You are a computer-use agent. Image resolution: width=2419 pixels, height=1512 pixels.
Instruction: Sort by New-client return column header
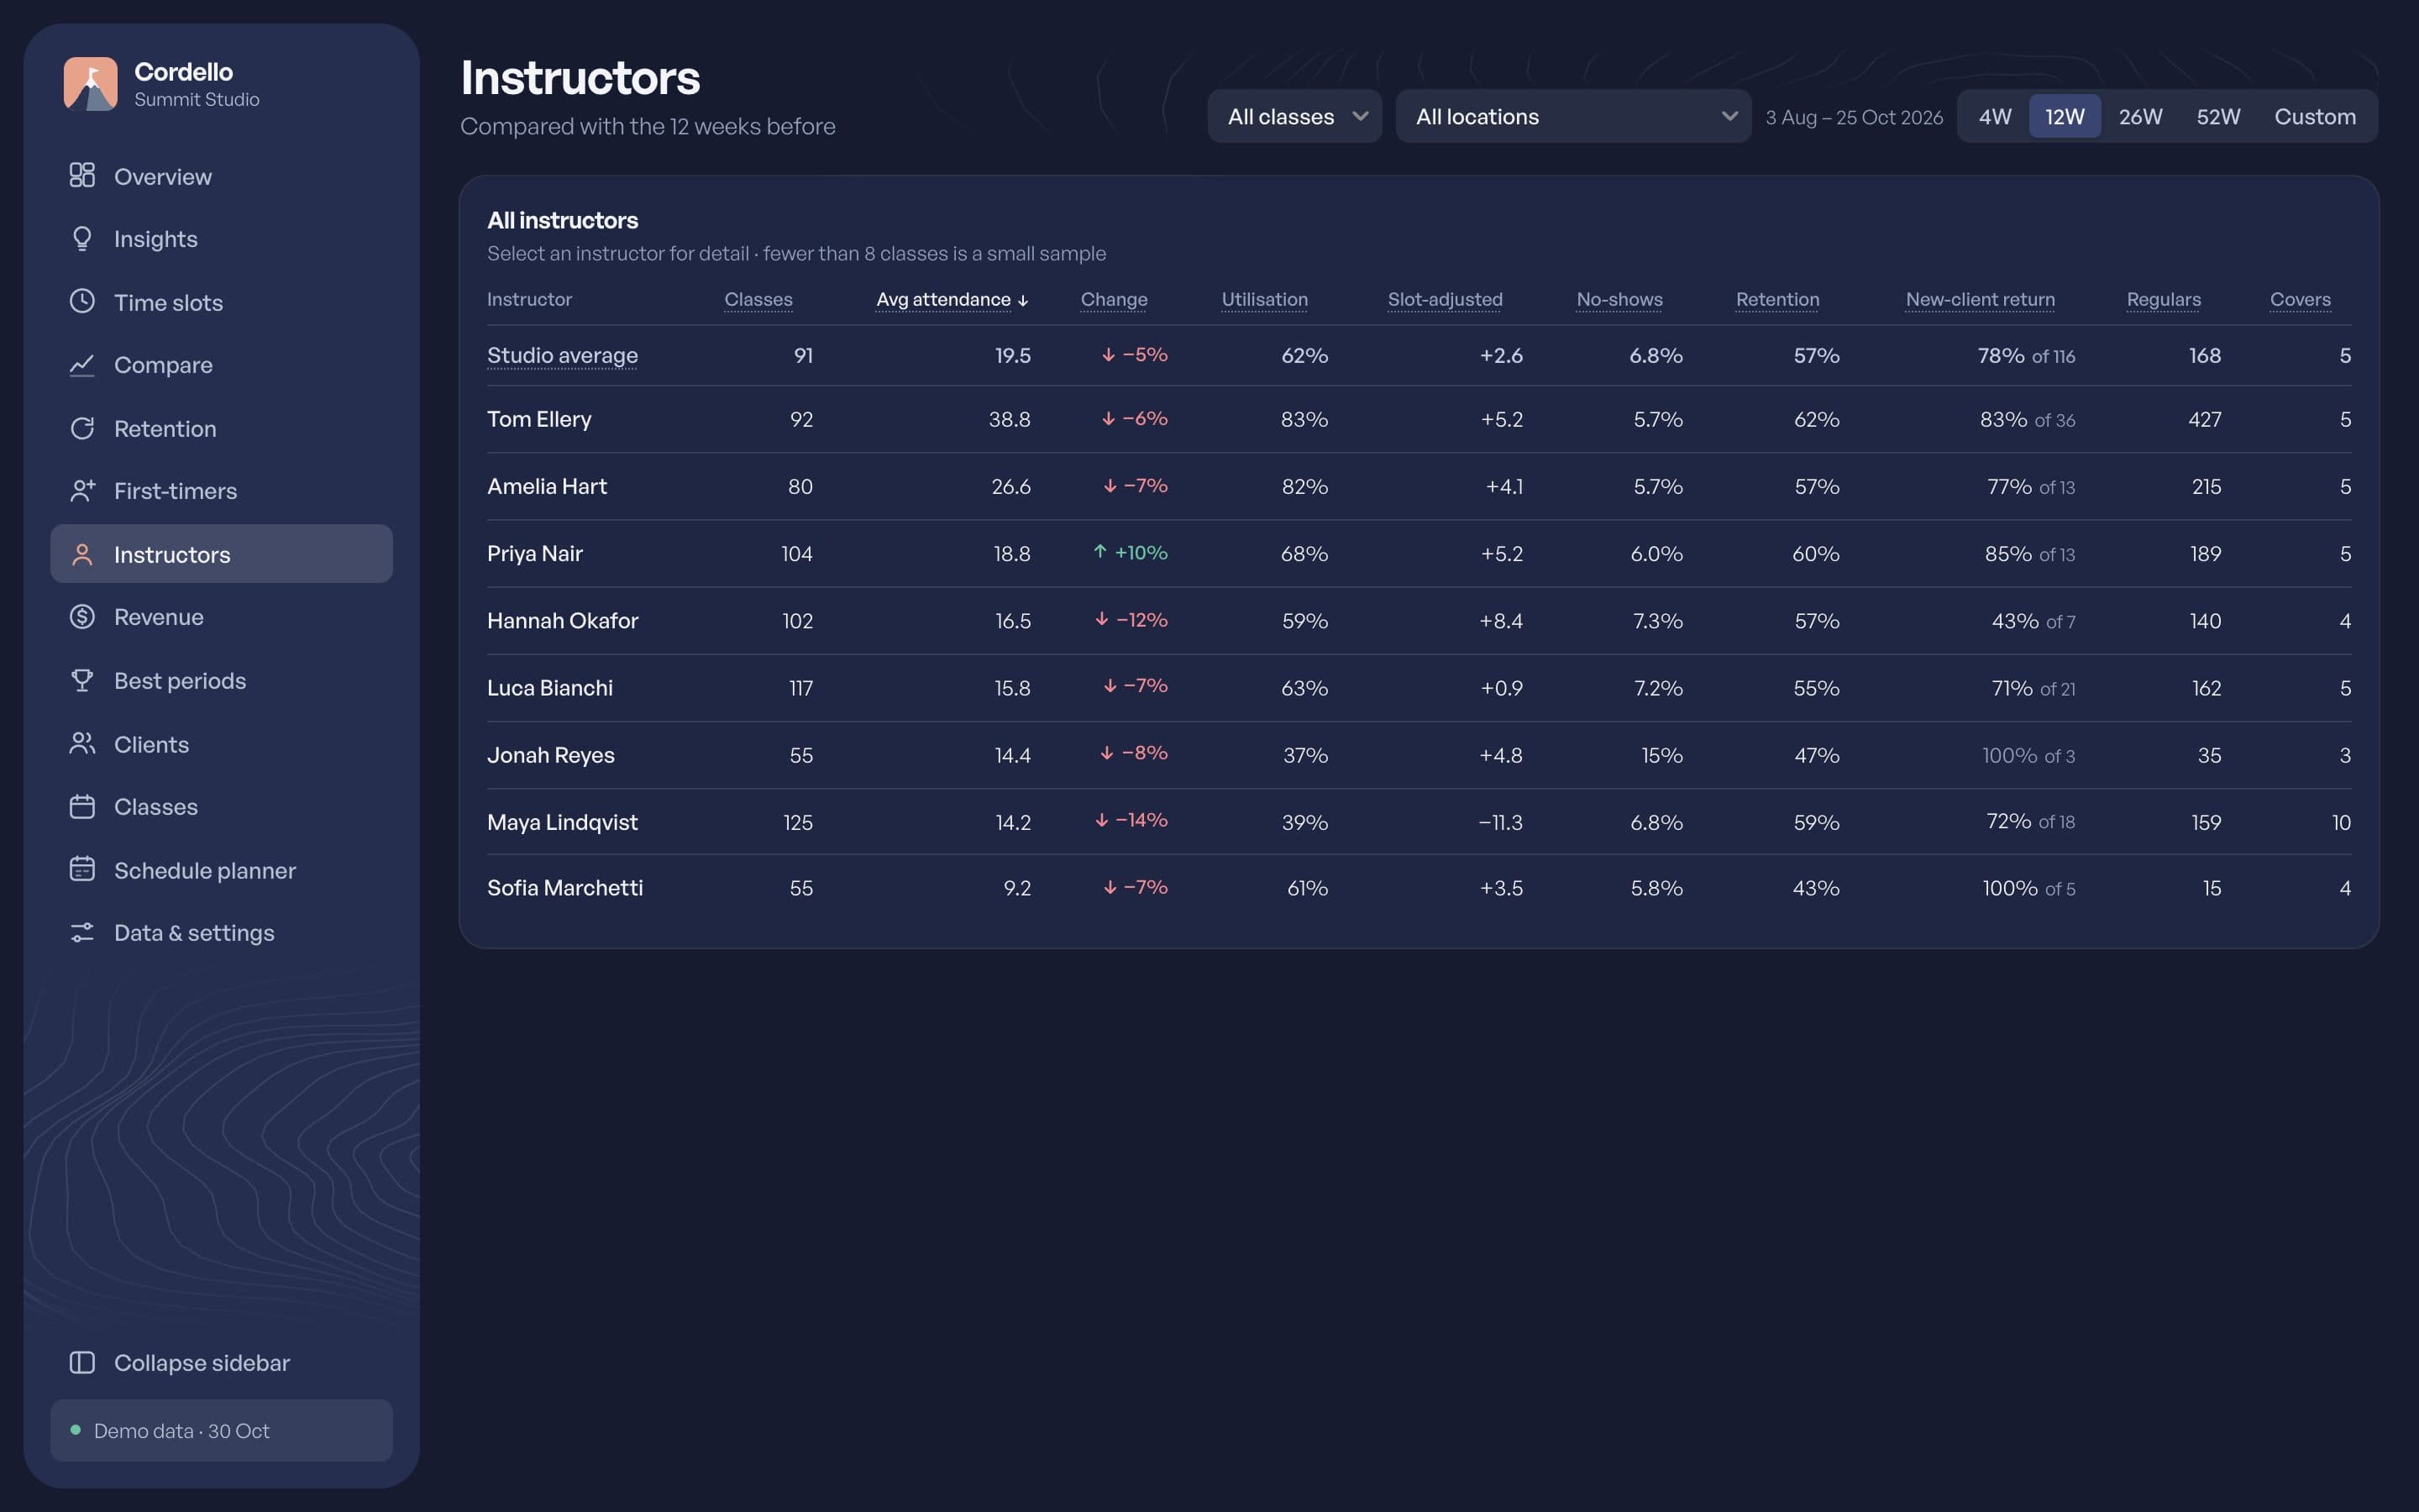pyautogui.click(x=1981, y=299)
